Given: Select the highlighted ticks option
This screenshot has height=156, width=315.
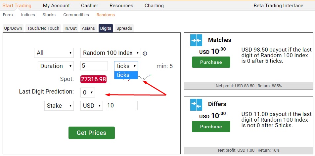Looking at the screenshot, I should [126, 75].
